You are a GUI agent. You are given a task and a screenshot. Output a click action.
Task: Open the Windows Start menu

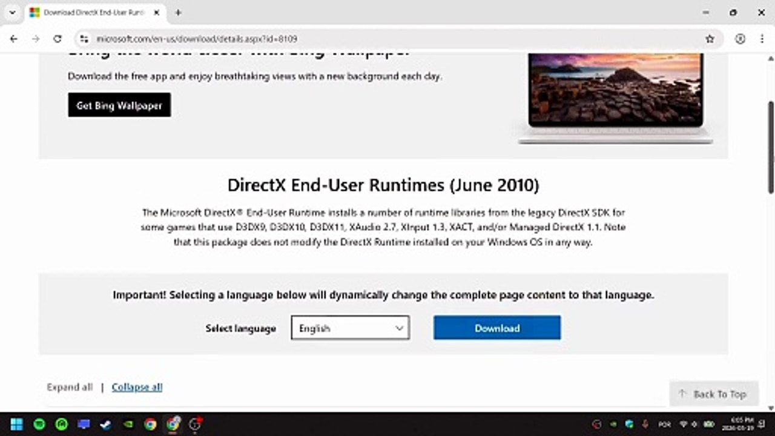(x=17, y=424)
